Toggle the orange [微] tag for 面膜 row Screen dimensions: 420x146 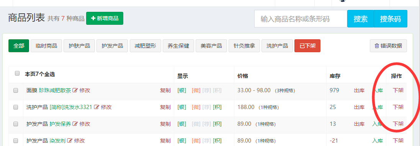[196, 90]
